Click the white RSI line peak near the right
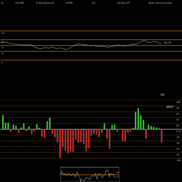The width and height of the screenshot is (182, 182). pyautogui.click(x=144, y=40)
